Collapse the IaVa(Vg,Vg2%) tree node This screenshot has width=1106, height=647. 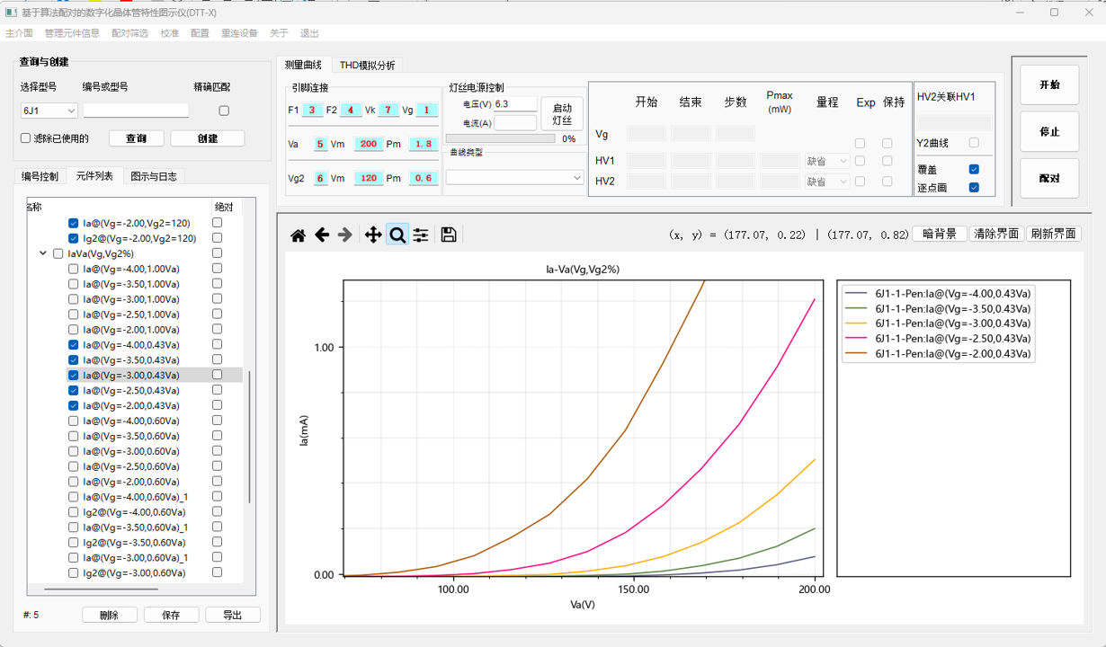click(x=43, y=253)
